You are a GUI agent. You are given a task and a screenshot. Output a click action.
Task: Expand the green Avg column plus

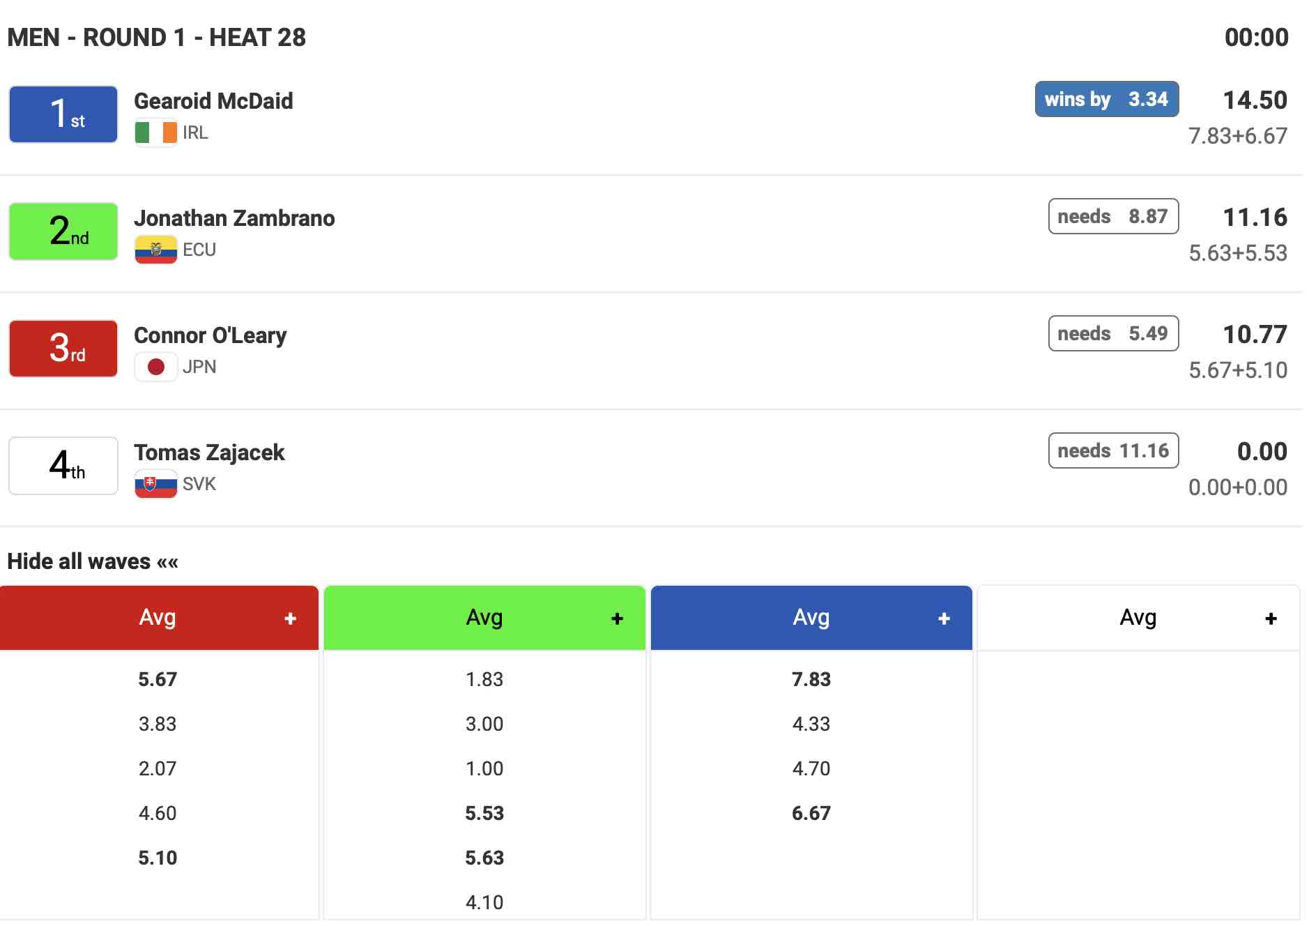[617, 618]
